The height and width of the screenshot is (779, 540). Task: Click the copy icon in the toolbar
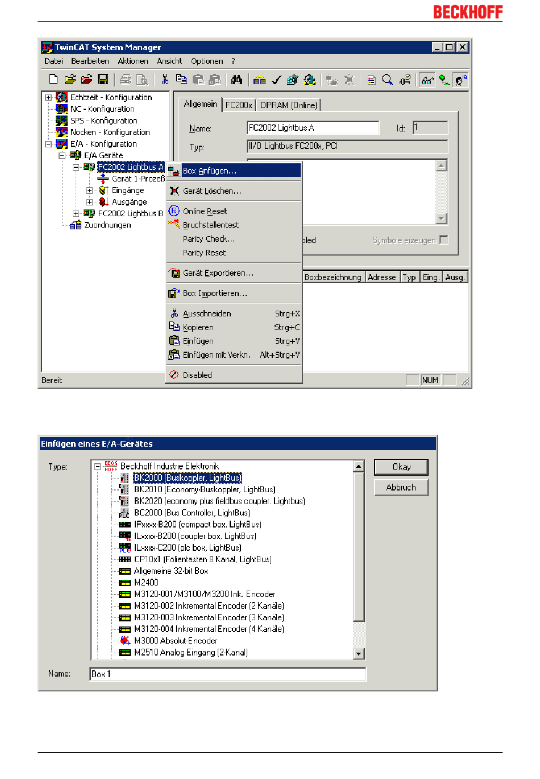(181, 80)
